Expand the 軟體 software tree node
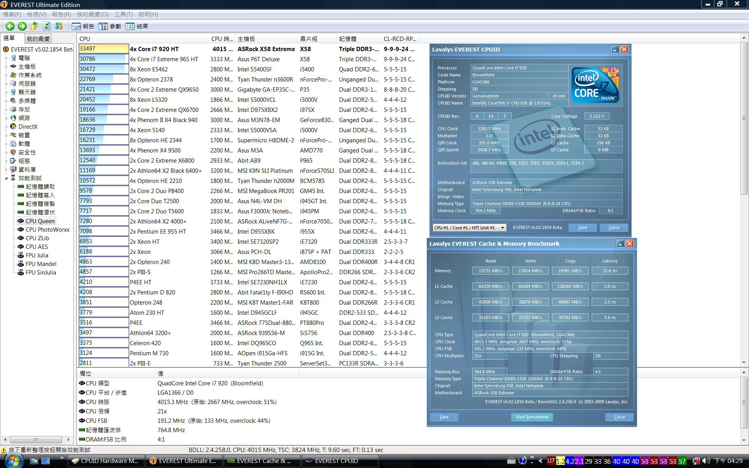This screenshot has height=468, width=749. (6, 144)
